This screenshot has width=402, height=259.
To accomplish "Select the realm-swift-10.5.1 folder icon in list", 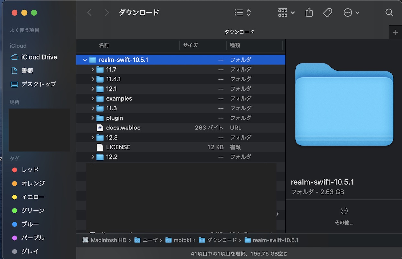I will [x=93, y=60].
